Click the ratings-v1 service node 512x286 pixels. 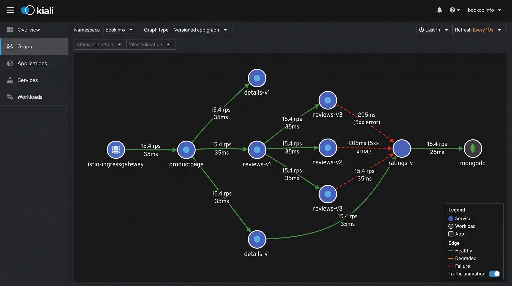point(401,148)
